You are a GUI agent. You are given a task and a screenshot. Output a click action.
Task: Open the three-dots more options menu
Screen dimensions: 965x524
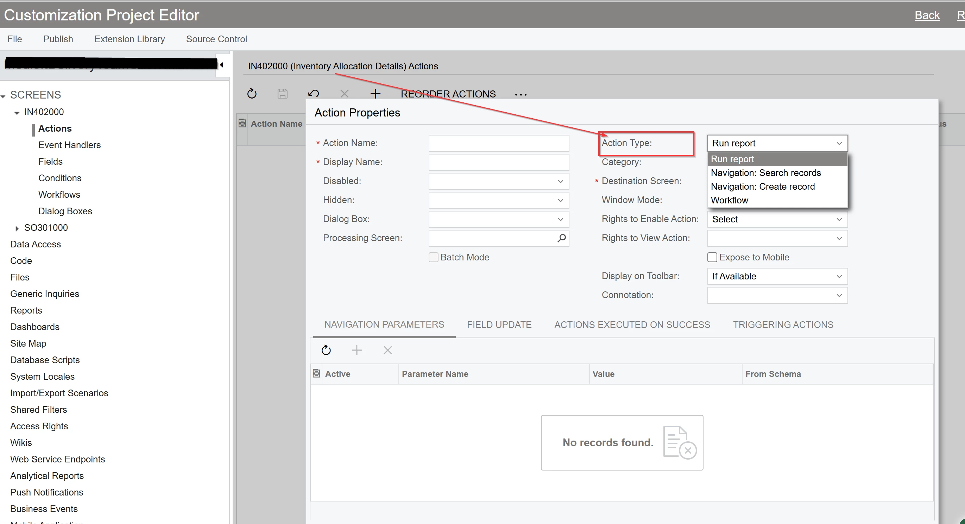[x=521, y=94]
